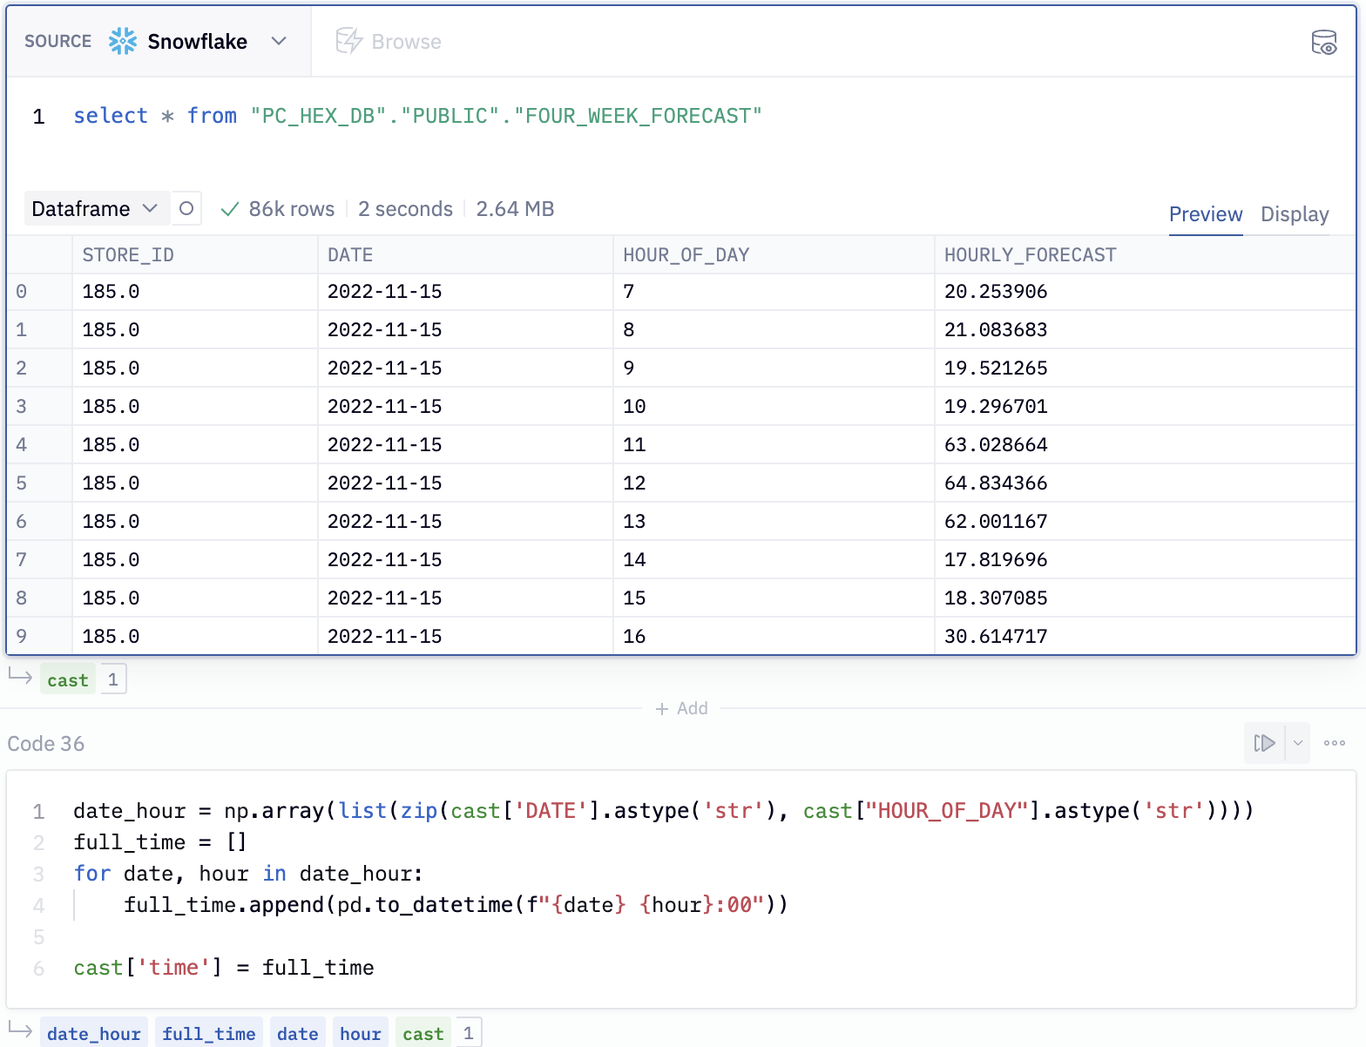Click the Snowflake logo icon

coord(123,41)
